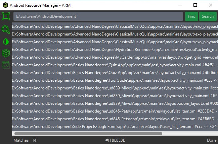Screen dimensions: 218x144
Task: Select the ud839_Miwok activity_main.xml #fff row
Action: coord(115,96)
